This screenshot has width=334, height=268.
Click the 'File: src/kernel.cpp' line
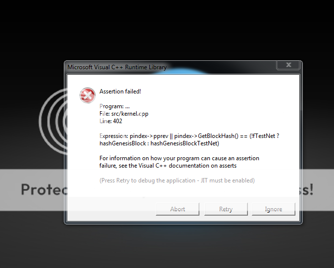click(124, 114)
